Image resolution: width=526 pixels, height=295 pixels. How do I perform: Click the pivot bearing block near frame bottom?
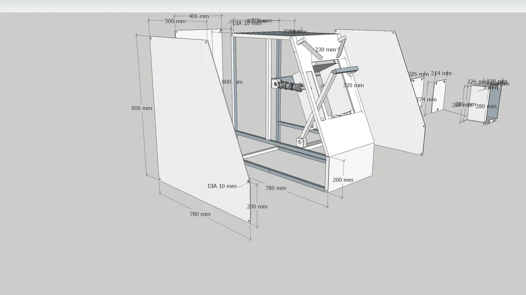coord(301,142)
